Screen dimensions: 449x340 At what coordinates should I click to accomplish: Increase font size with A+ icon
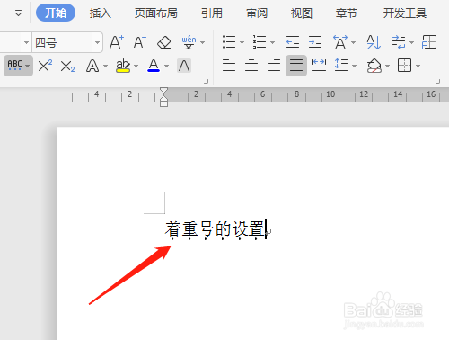pyautogui.click(x=117, y=42)
